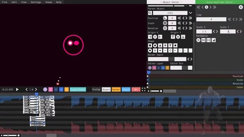This screenshot has height=137, width=244.
Task: Increase Scale Y value with right arrow
Action: point(241,32)
